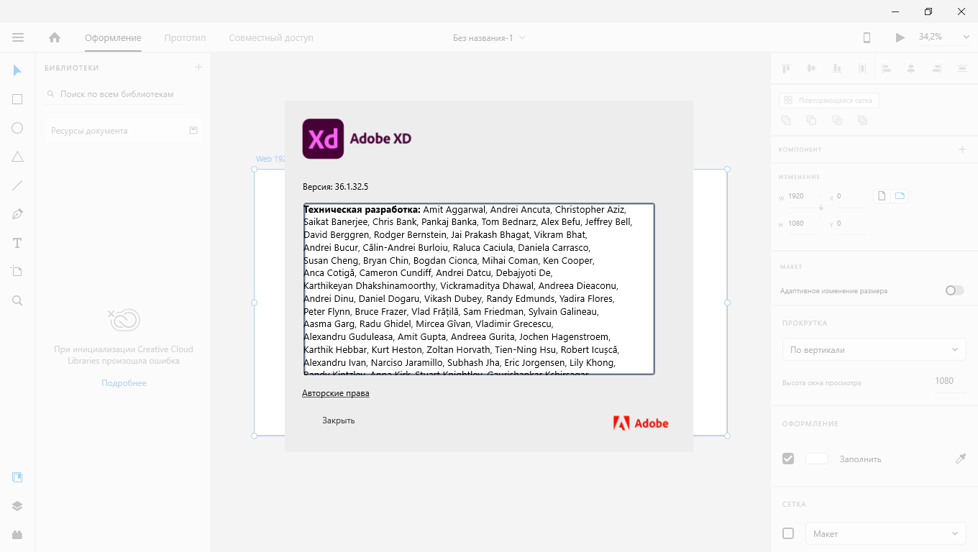Switch to the Оформление tab

(113, 37)
